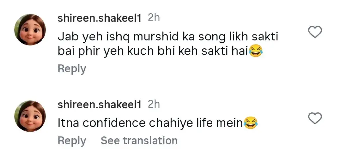Click laughing emoji after 'life mein'
This screenshot has width=340, height=156.
click(x=251, y=123)
